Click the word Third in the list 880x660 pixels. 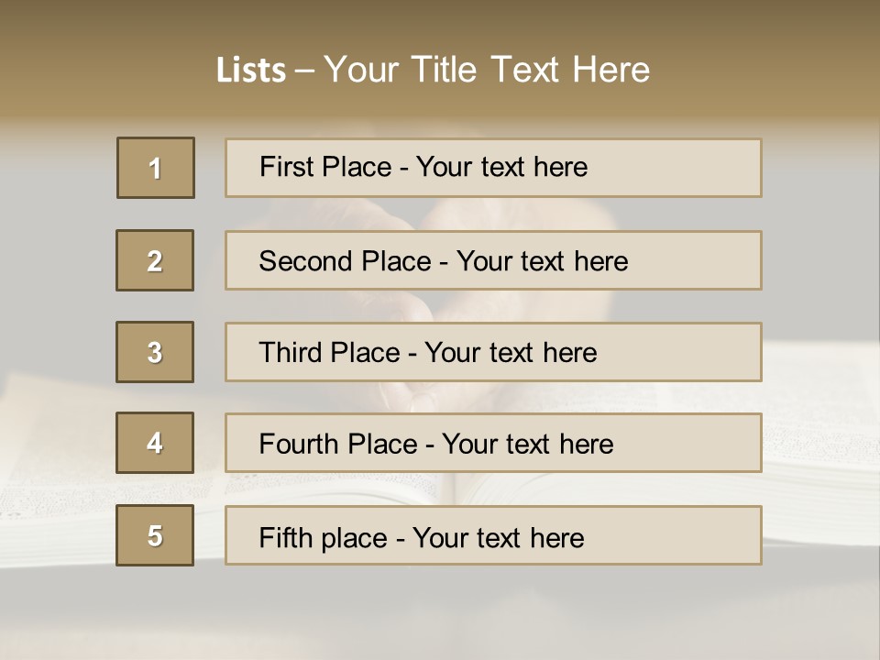point(292,353)
